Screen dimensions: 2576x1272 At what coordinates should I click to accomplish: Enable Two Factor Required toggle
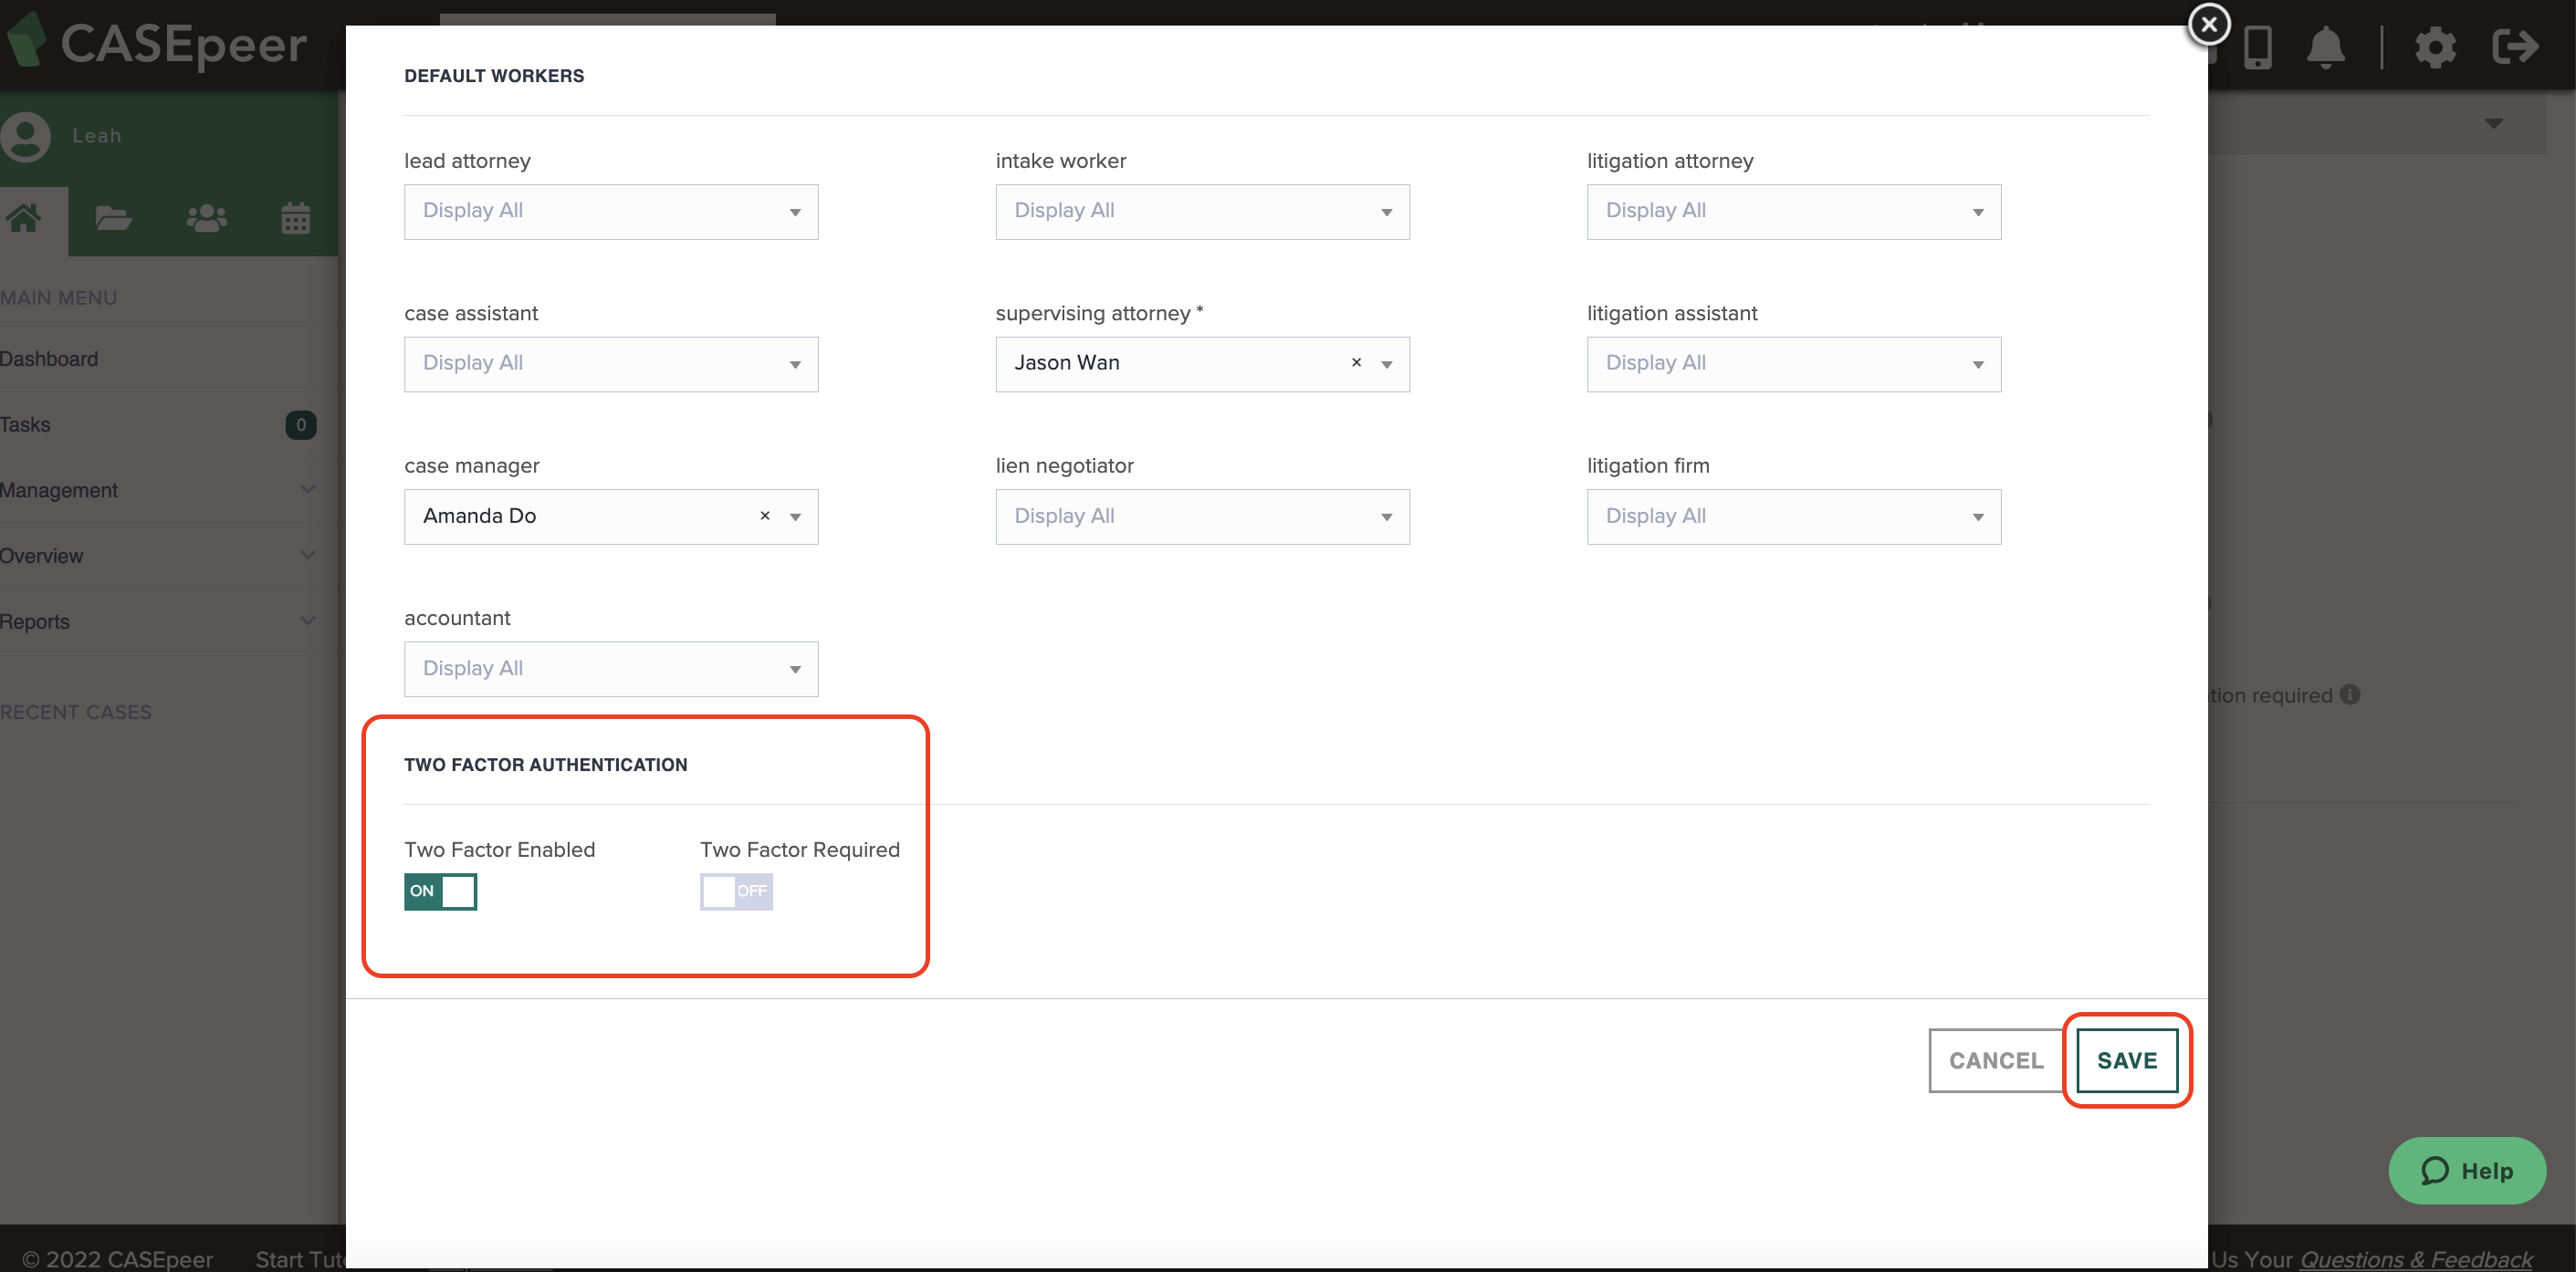pos(736,891)
